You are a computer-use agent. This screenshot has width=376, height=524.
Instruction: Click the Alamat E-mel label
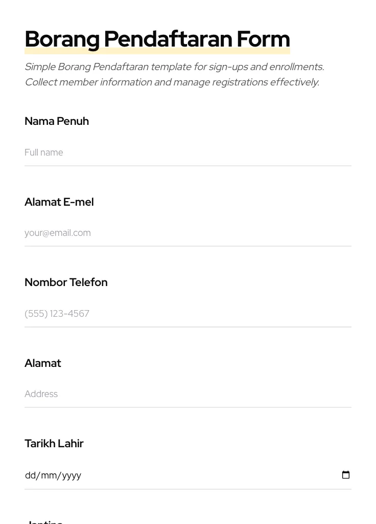tap(59, 202)
